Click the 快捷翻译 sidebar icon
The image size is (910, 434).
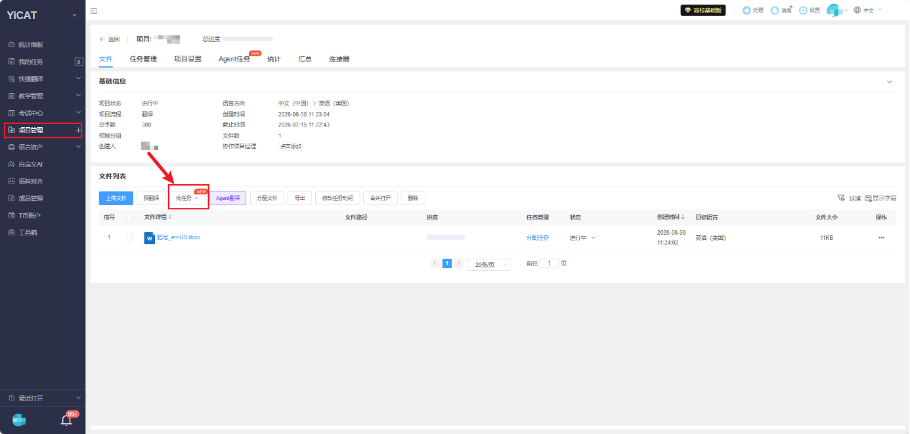(x=11, y=79)
